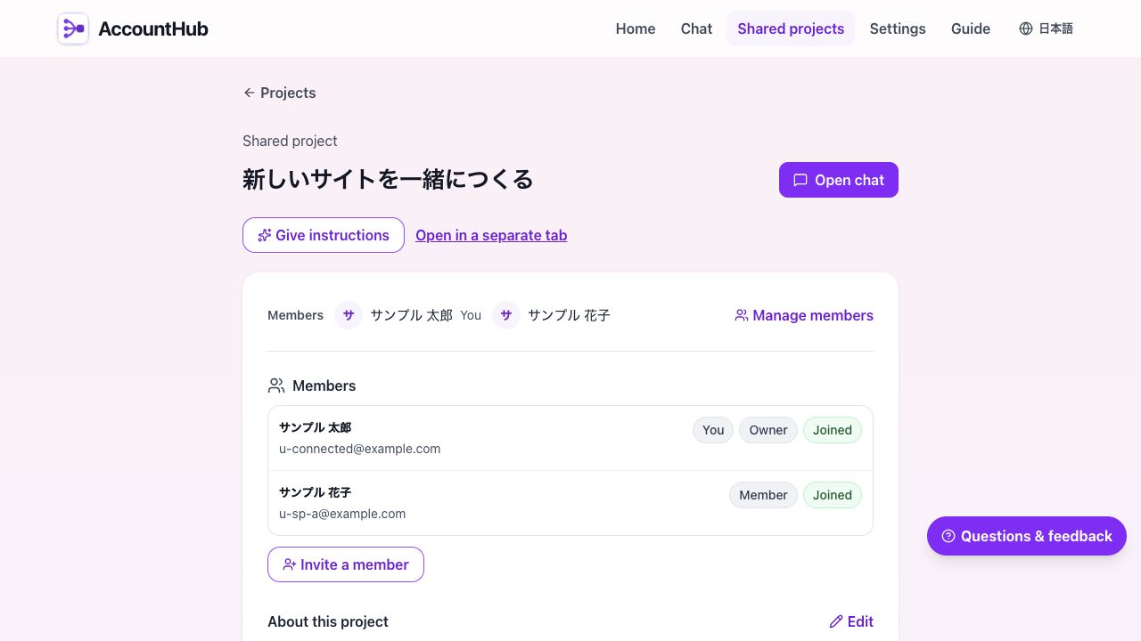
Task: Click the You badge in the members list
Action: tap(713, 430)
